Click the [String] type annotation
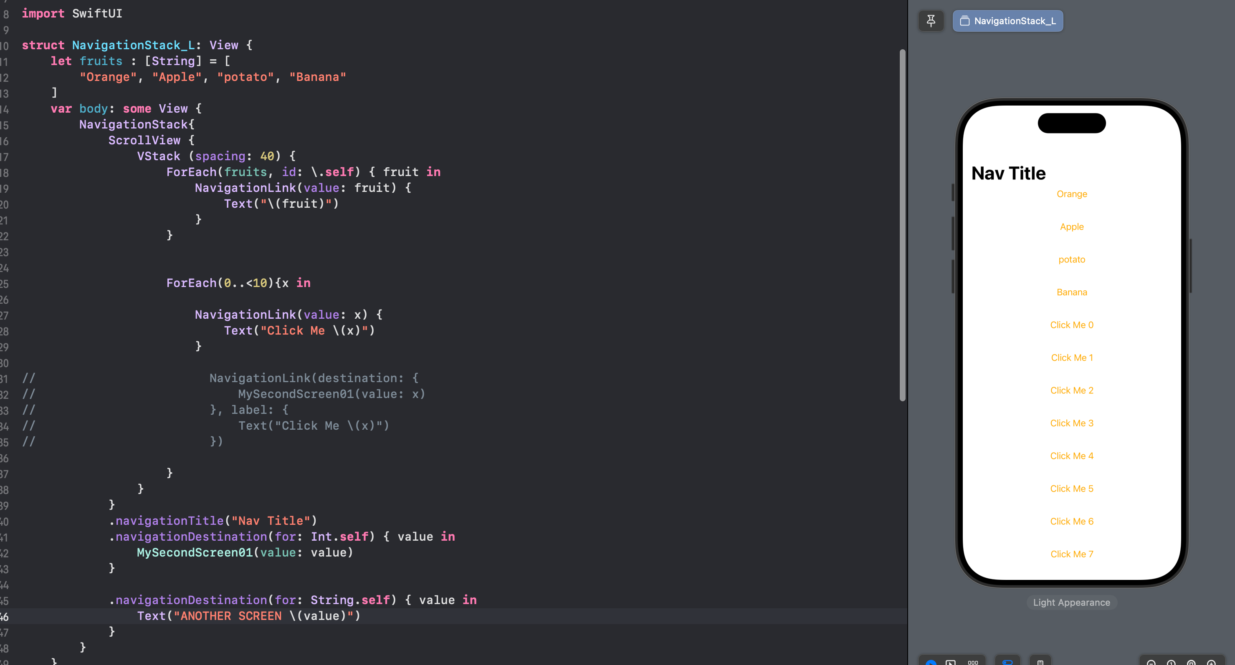Image resolution: width=1235 pixels, height=665 pixels. click(x=174, y=61)
